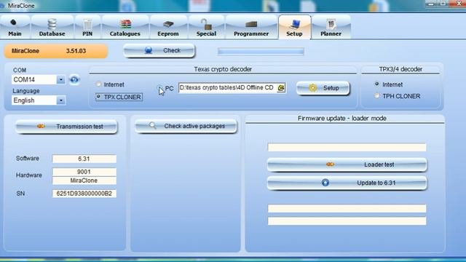Click the Texas crypto Setup button
Image resolution: width=466 pixels, height=262 pixels.
(323, 88)
